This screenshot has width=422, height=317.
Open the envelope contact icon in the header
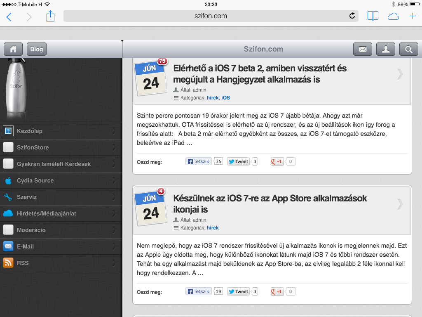[363, 49]
